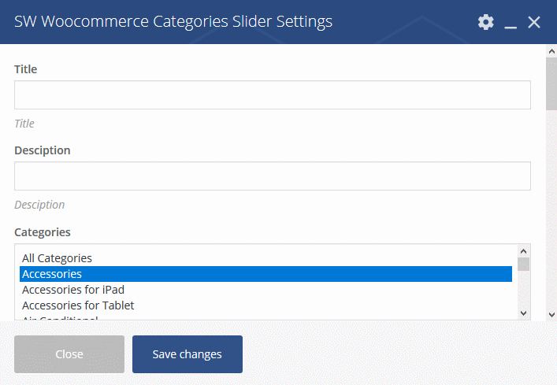Click the Categories list scroll-up arrow
Viewport: 557px width, 385px height.
523,251
